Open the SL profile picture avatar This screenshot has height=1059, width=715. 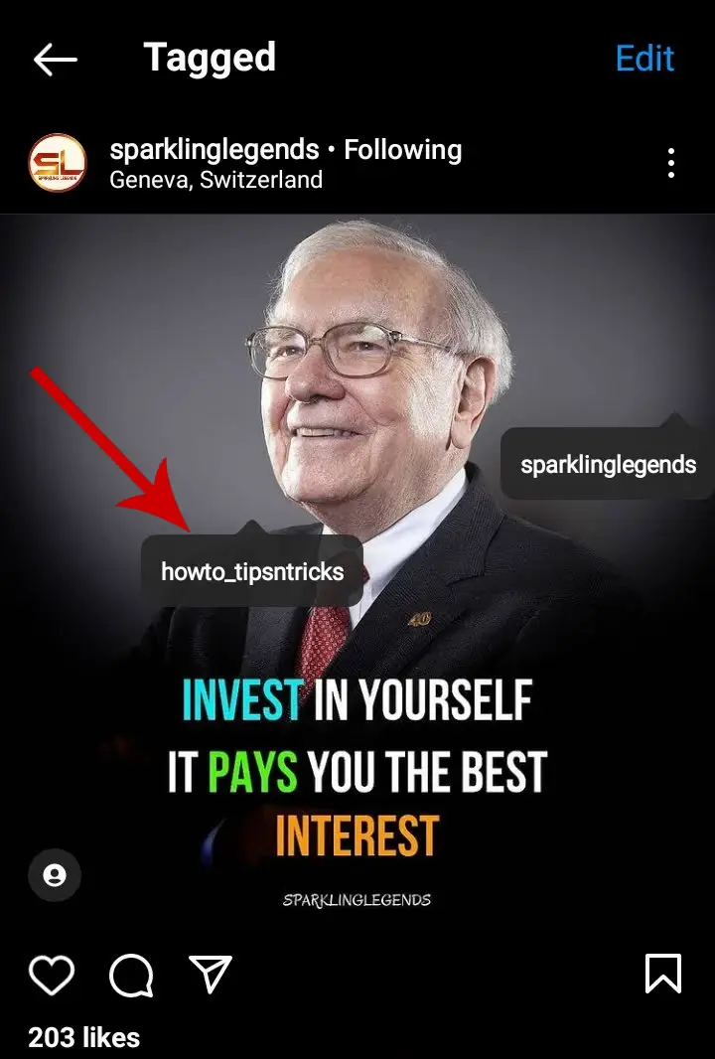coord(58,163)
